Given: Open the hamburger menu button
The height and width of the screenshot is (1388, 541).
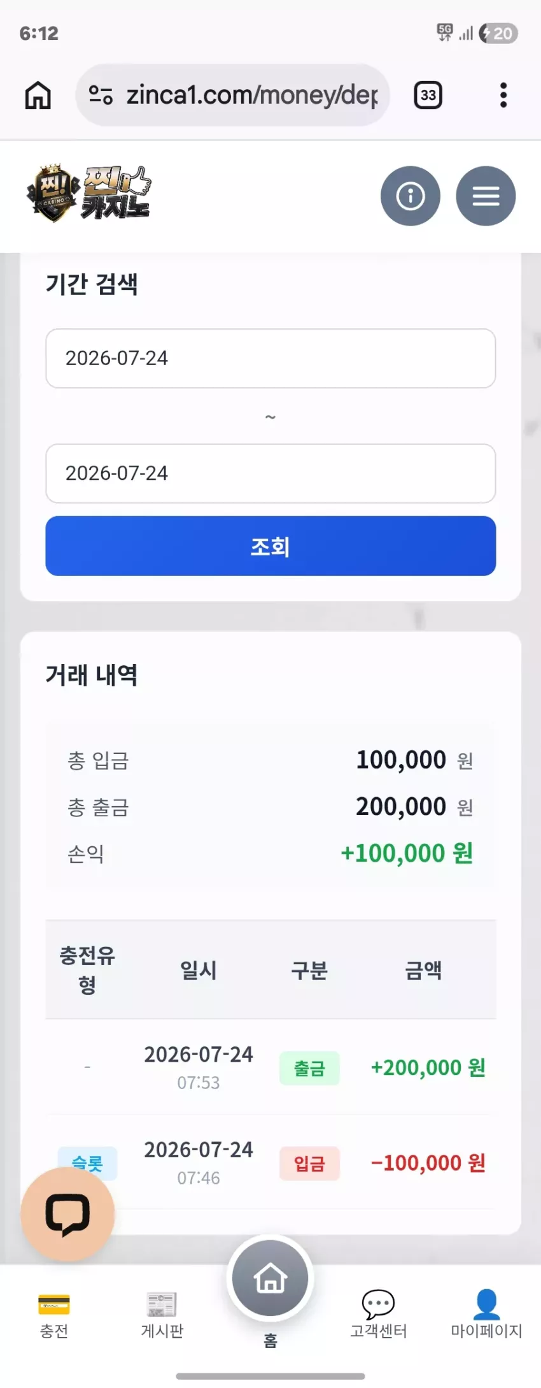Looking at the screenshot, I should pos(486,196).
